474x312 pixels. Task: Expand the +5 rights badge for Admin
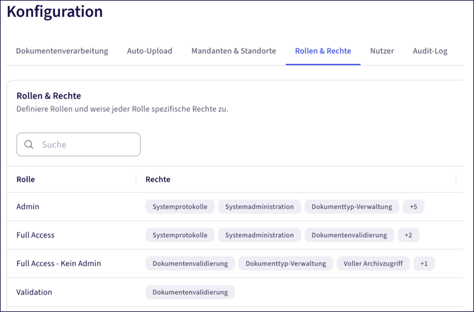coord(414,206)
